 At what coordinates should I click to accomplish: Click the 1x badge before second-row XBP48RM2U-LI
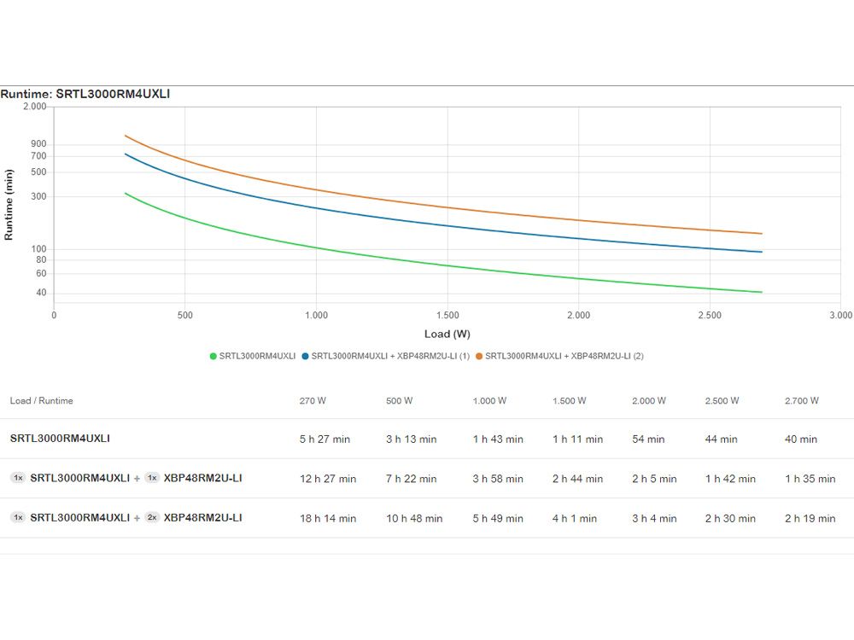coord(152,478)
